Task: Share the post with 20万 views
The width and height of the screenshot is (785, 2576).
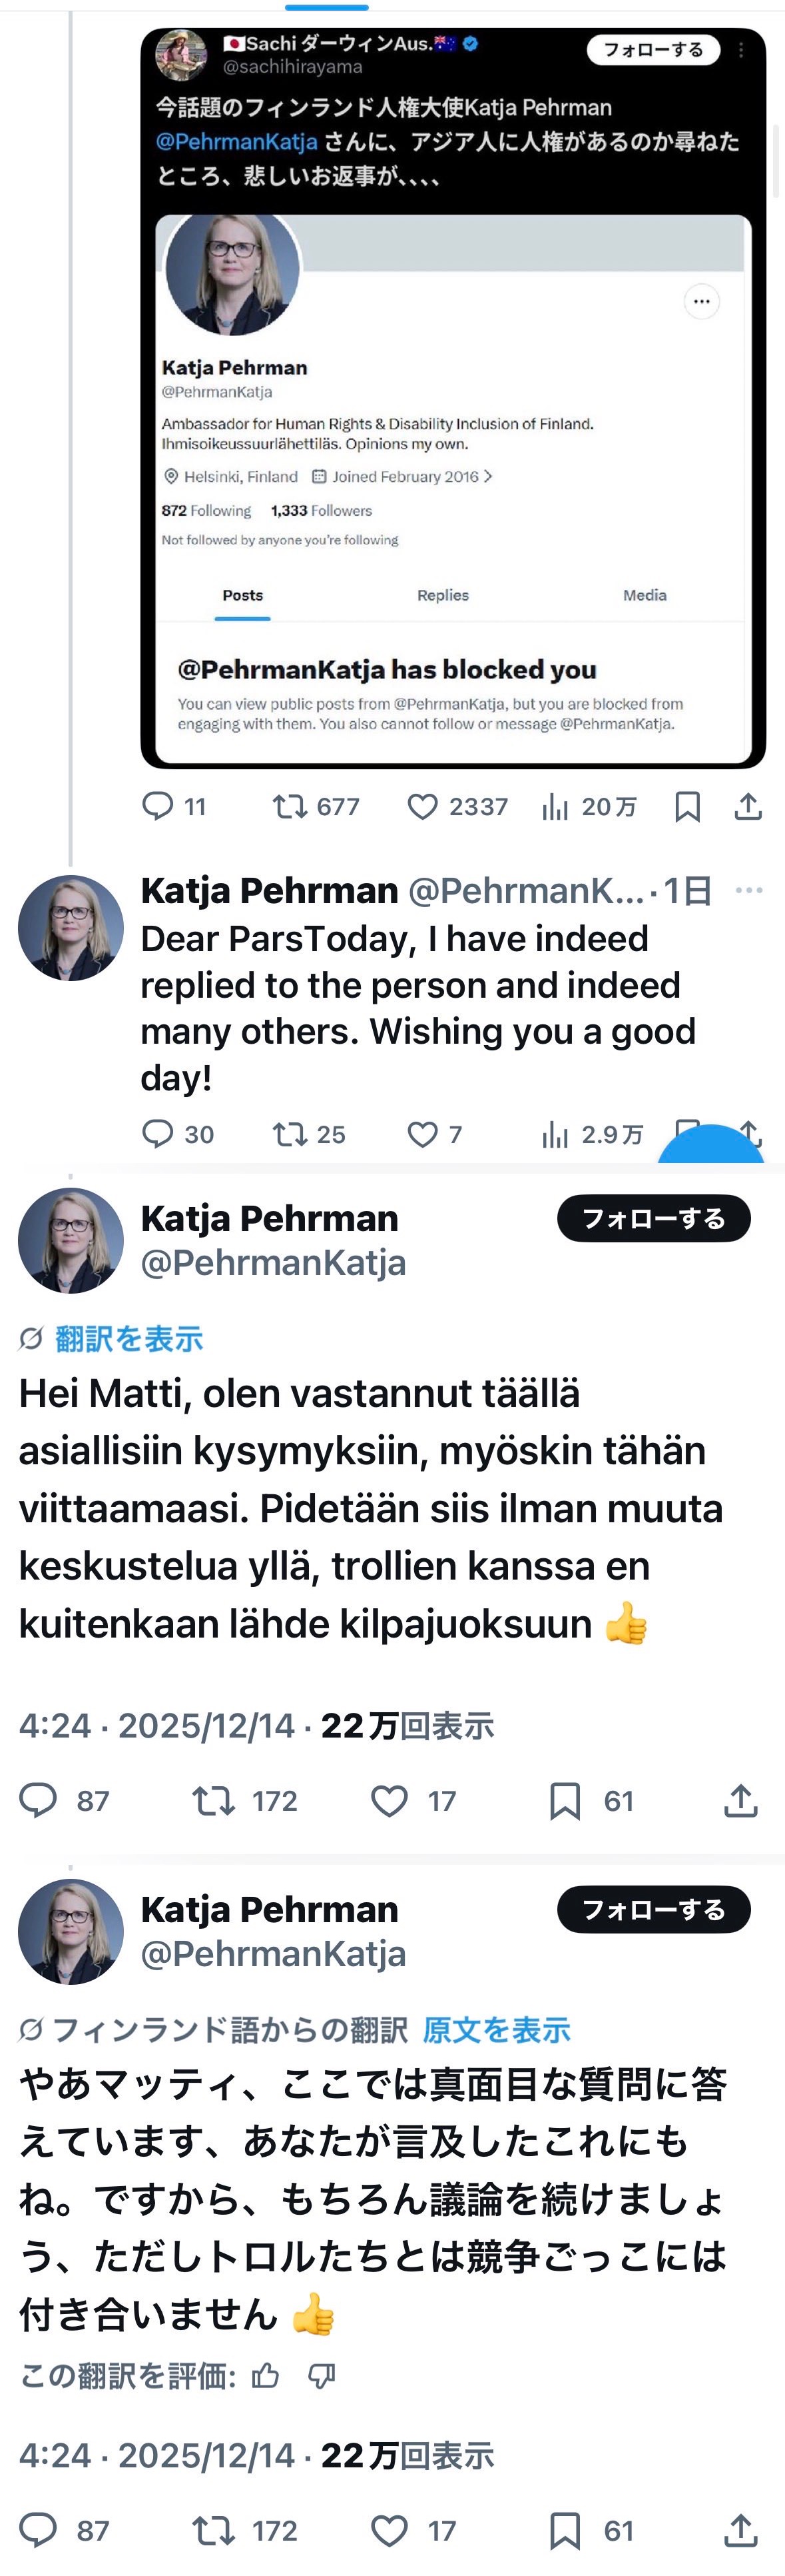Action: (748, 806)
